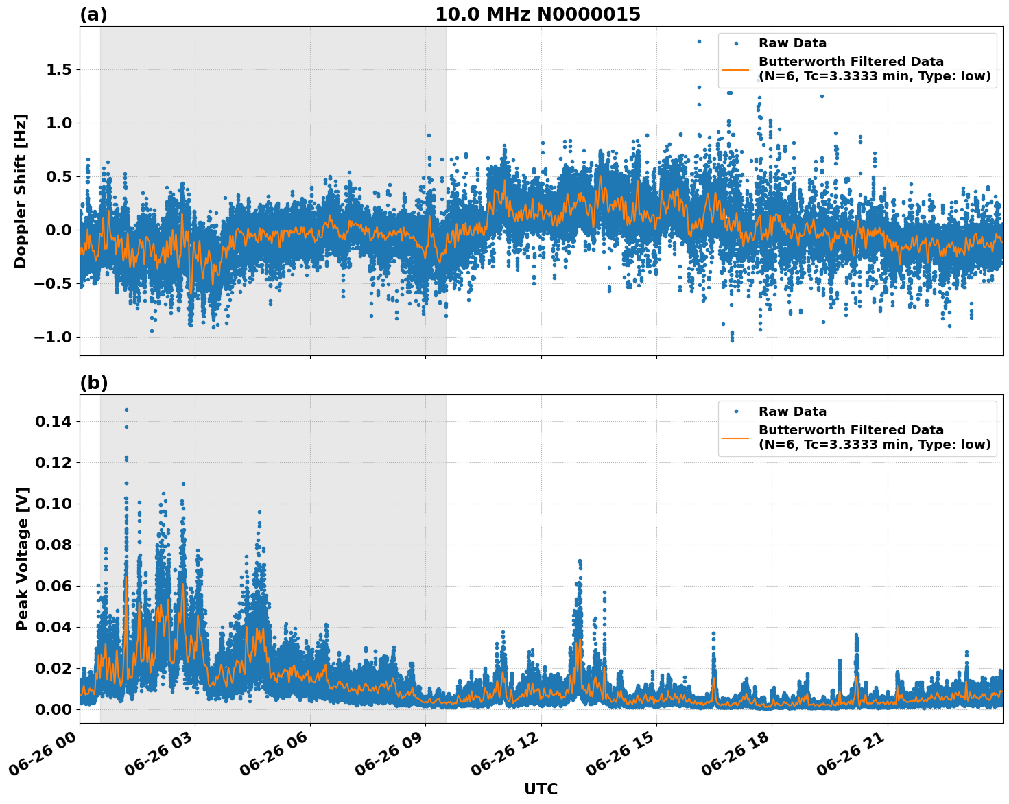Click the panel label (b)

coord(95,382)
